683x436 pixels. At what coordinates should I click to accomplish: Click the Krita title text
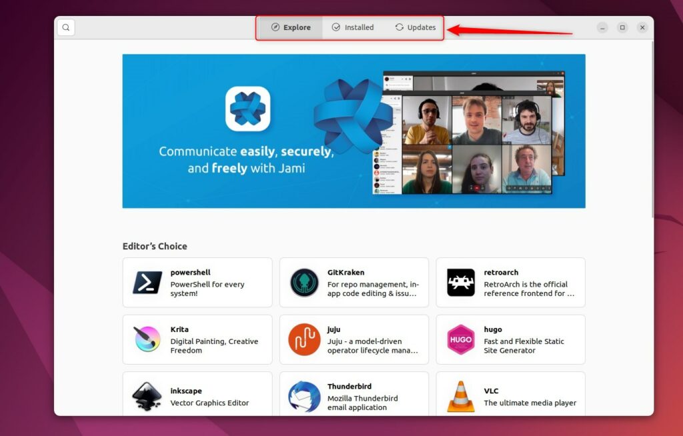(x=179, y=329)
